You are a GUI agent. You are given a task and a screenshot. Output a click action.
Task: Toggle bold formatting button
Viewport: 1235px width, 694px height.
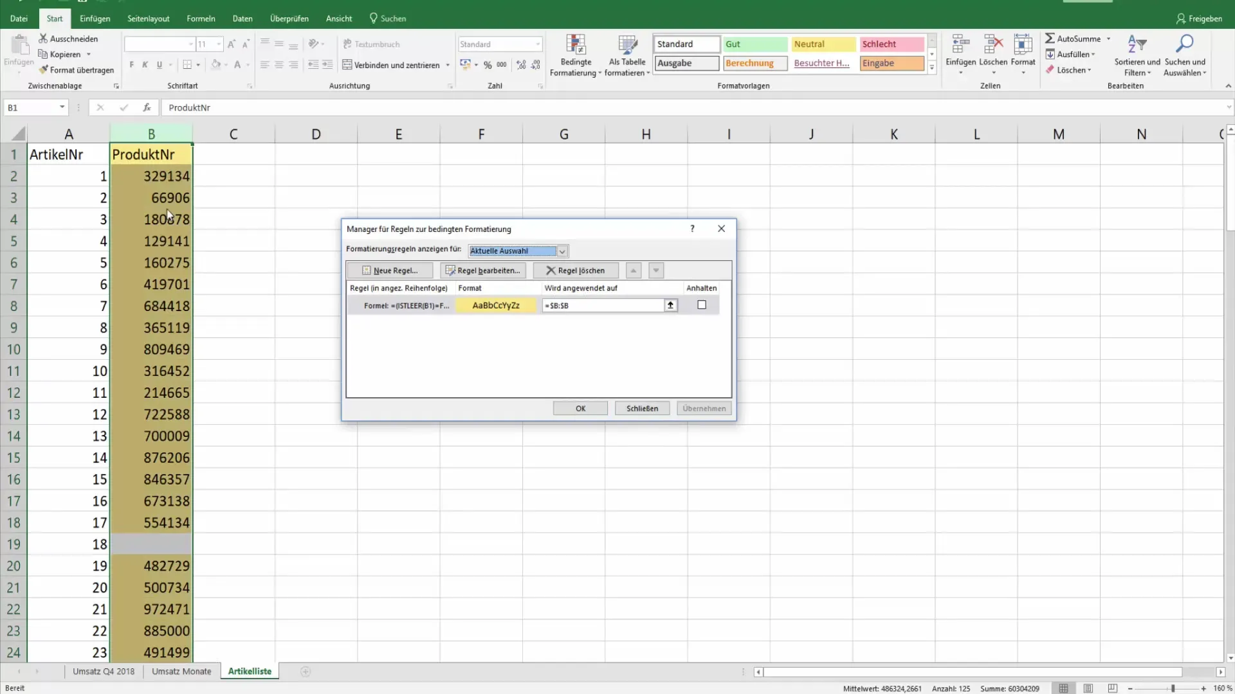[131, 65]
